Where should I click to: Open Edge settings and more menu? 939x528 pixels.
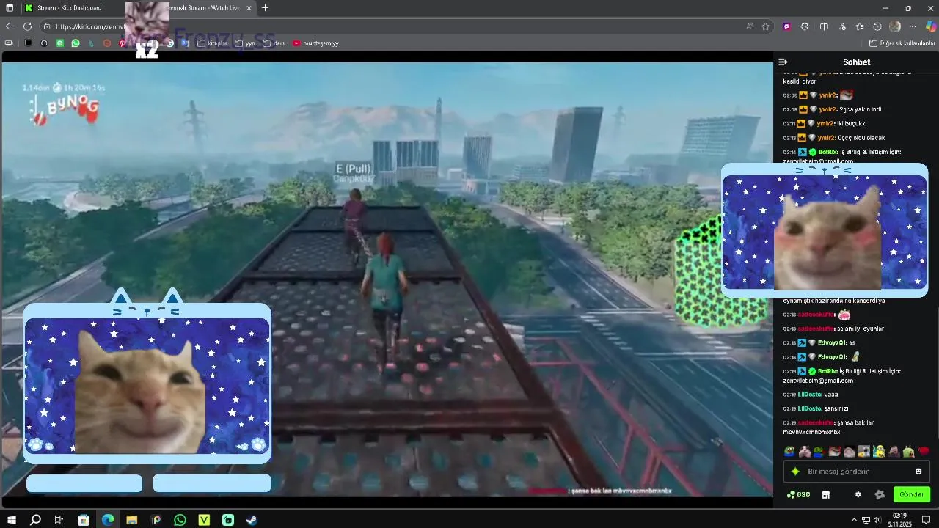[x=913, y=26]
